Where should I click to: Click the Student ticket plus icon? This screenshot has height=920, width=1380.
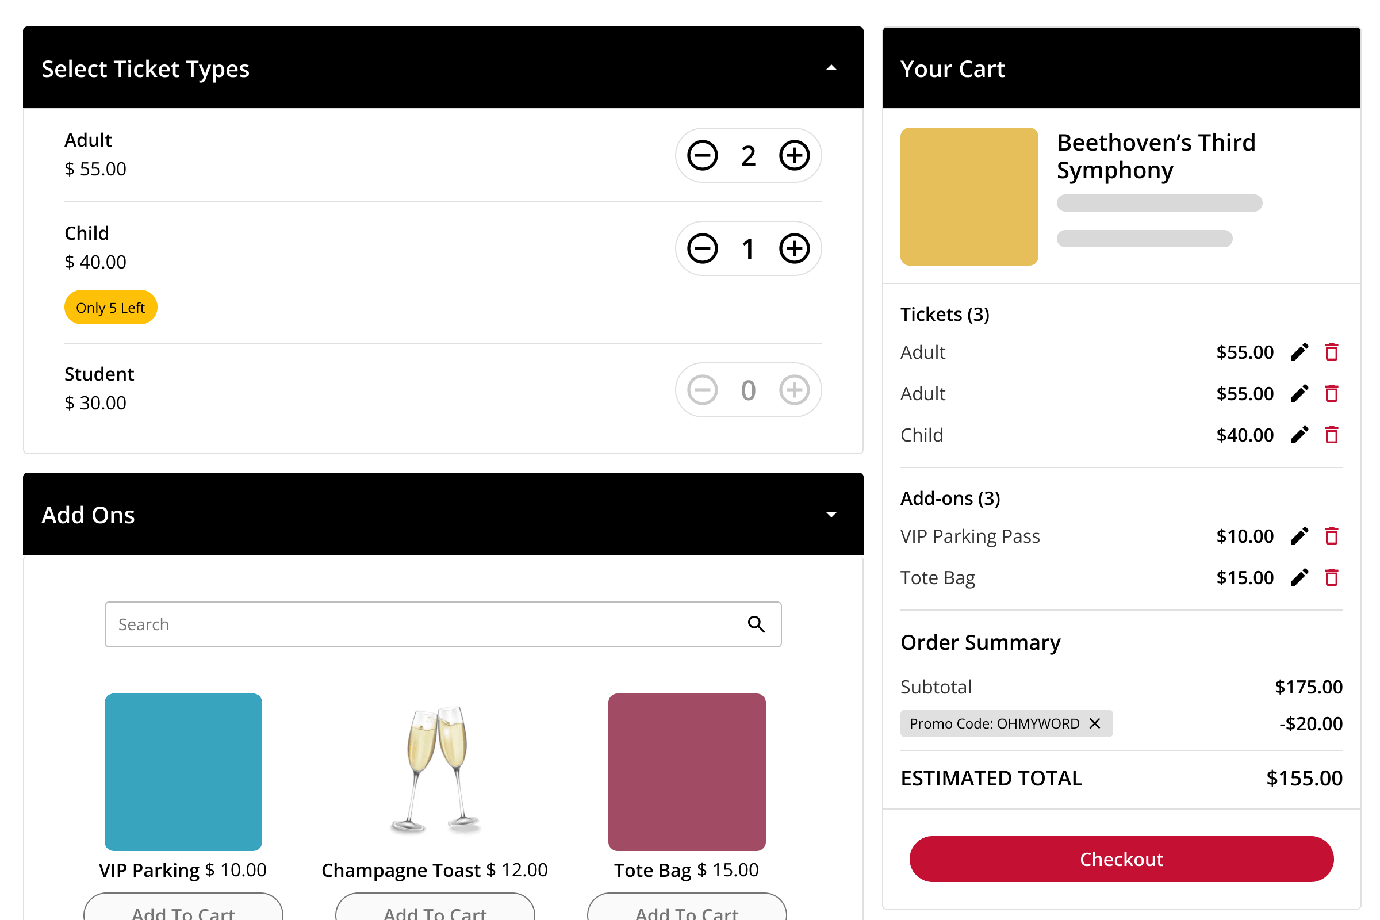pos(795,390)
